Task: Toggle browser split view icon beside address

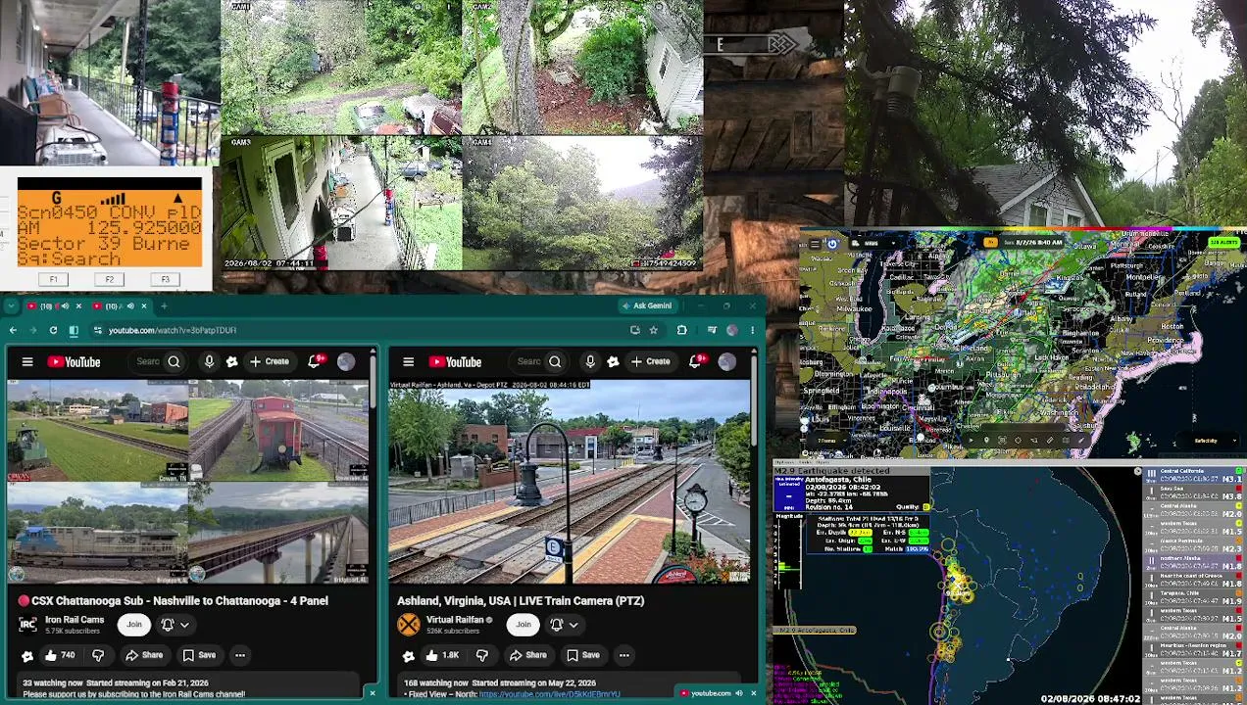Action: click(x=74, y=330)
